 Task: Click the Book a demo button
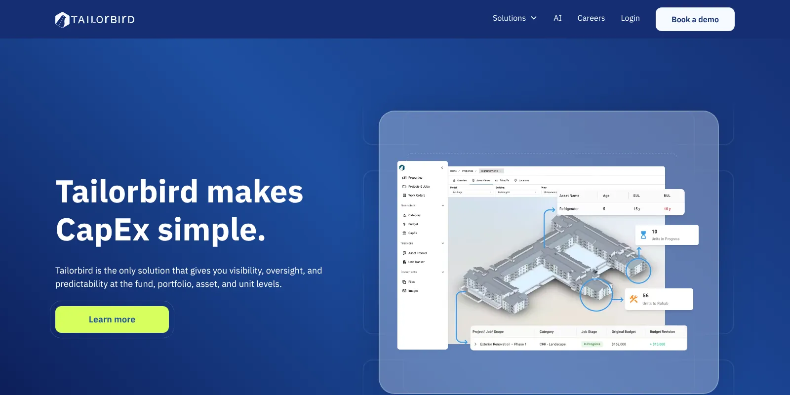click(x=695, y=19)
